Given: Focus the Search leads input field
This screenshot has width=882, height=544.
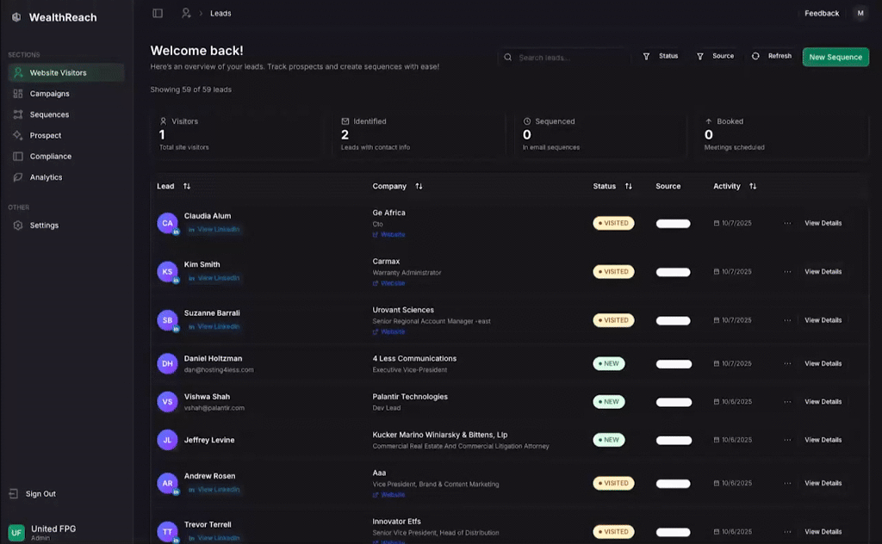Looking at the screenshot, I should point(568,58).
